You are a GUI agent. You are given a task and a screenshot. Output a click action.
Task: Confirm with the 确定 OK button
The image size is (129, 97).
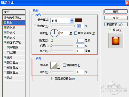(116, 12)
